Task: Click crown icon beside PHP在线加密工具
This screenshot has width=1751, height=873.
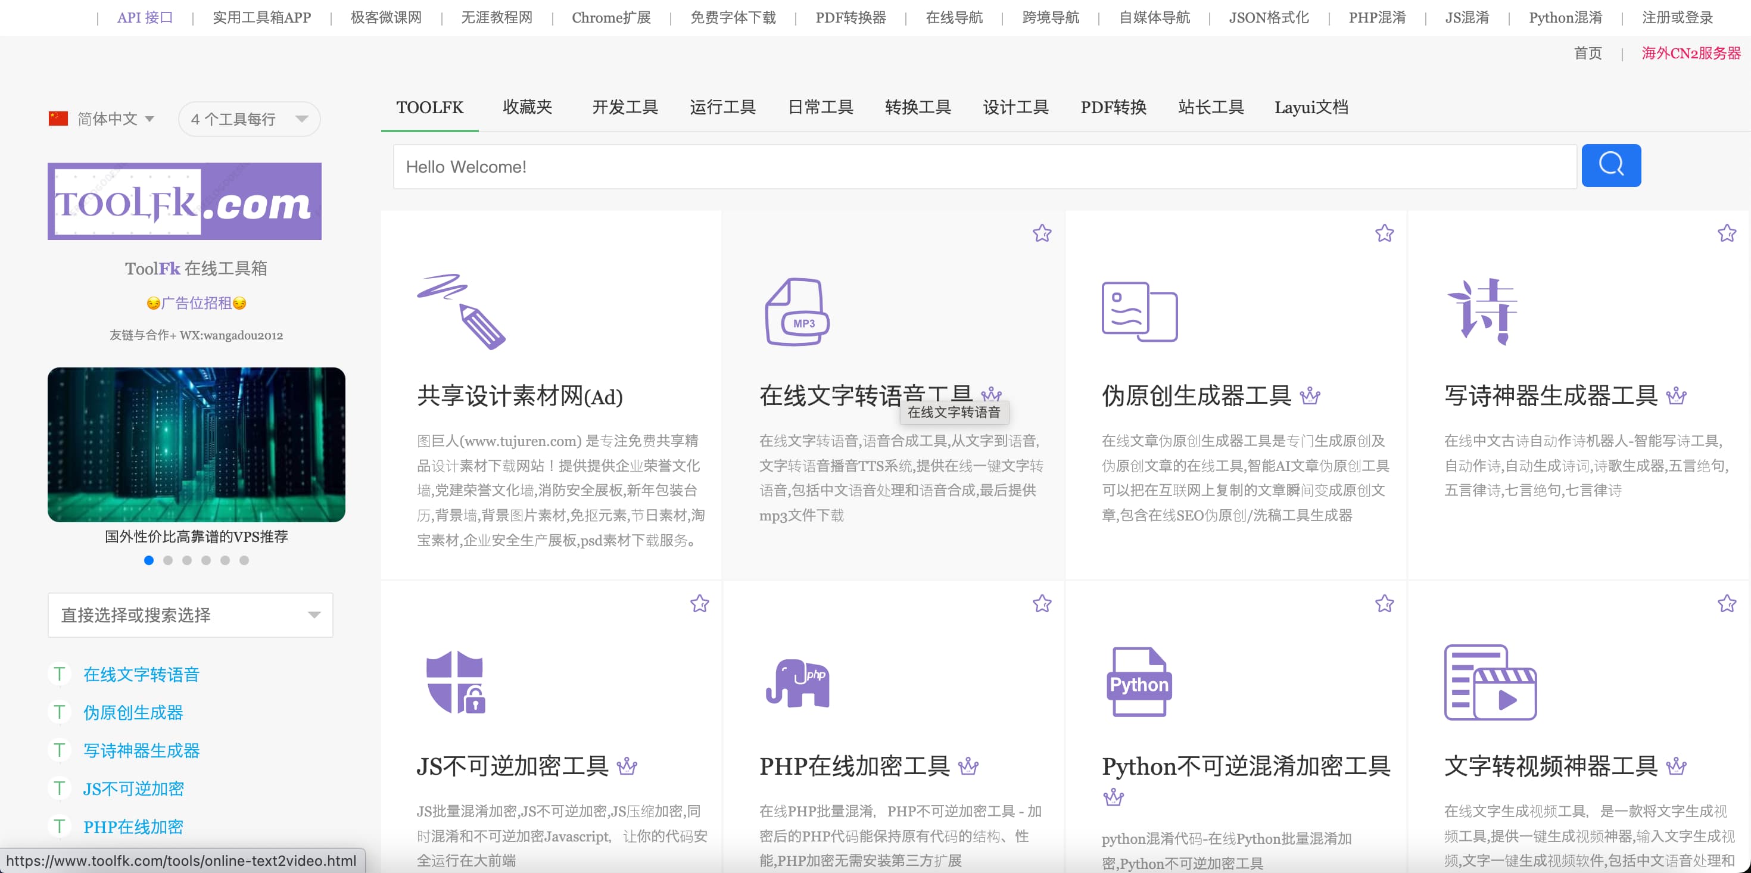Action: tap(968, 766)
